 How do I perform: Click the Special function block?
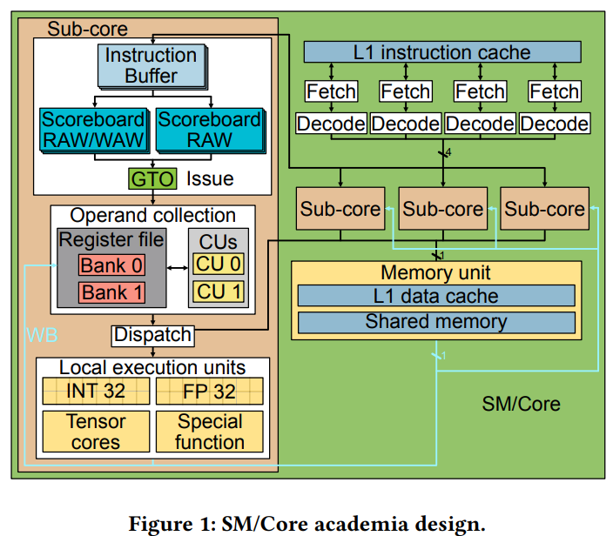tap(210, 432)
